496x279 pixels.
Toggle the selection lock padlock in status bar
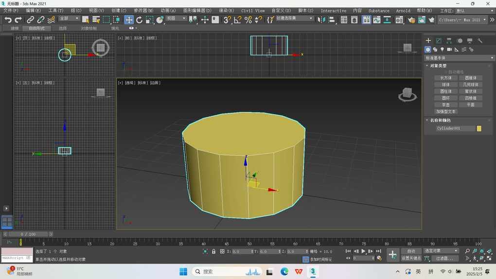click(213, 251)
